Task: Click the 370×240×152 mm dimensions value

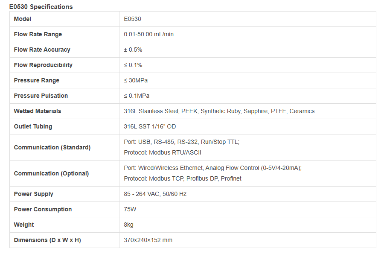Action: pyautogui.click(x=148, y=240)
